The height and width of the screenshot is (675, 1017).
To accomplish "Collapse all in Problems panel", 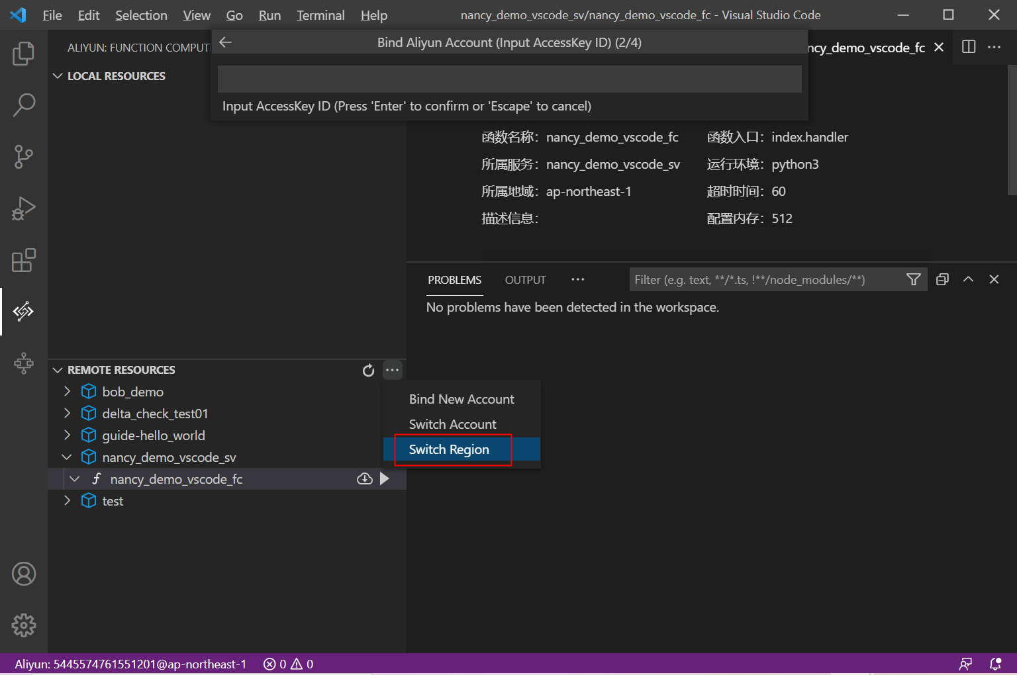I will pos(942,280).
